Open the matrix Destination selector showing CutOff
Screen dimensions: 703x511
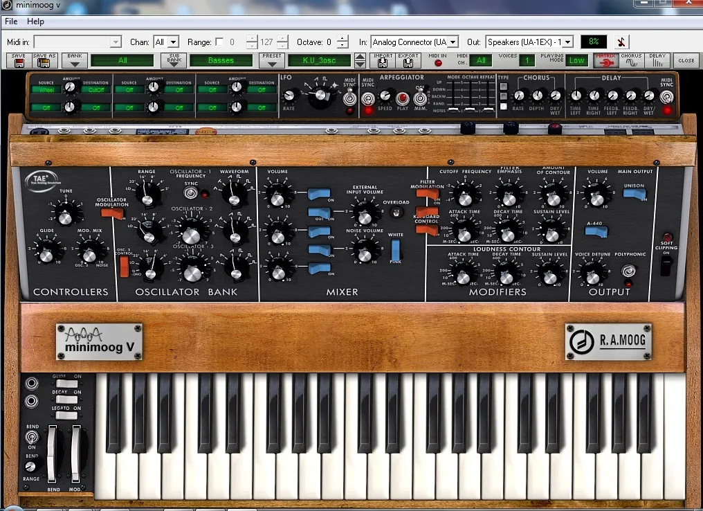[96, 90]
